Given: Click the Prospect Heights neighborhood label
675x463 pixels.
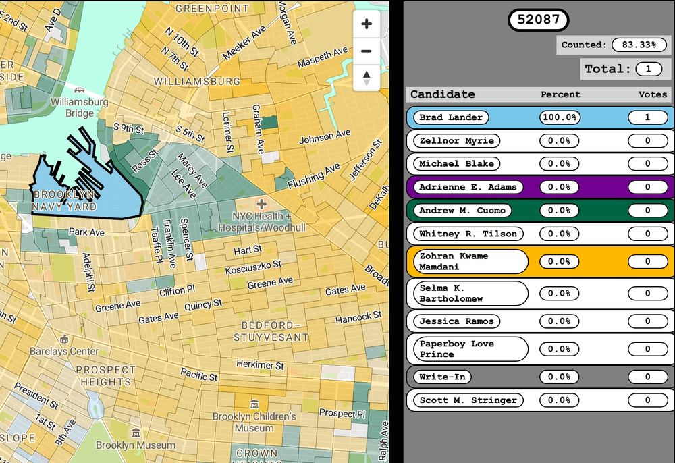Looking at the screenshot, I should pyautogui.click(x=106, y=376).
